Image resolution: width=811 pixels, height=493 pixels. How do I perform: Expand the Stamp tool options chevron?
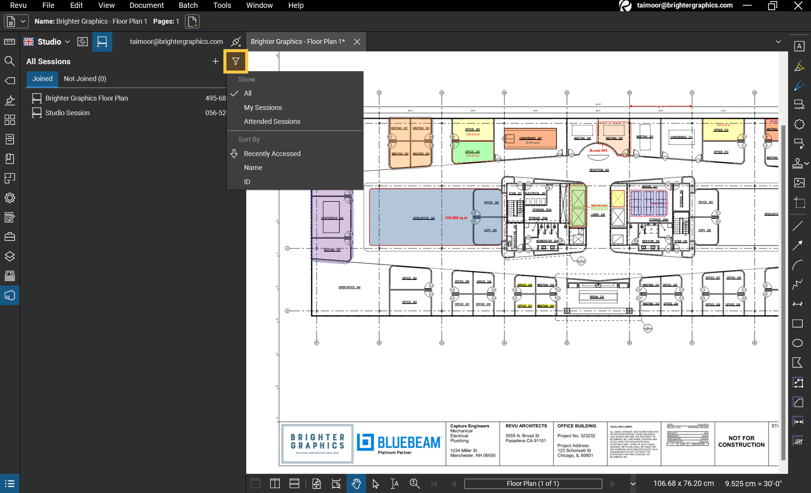807,163
